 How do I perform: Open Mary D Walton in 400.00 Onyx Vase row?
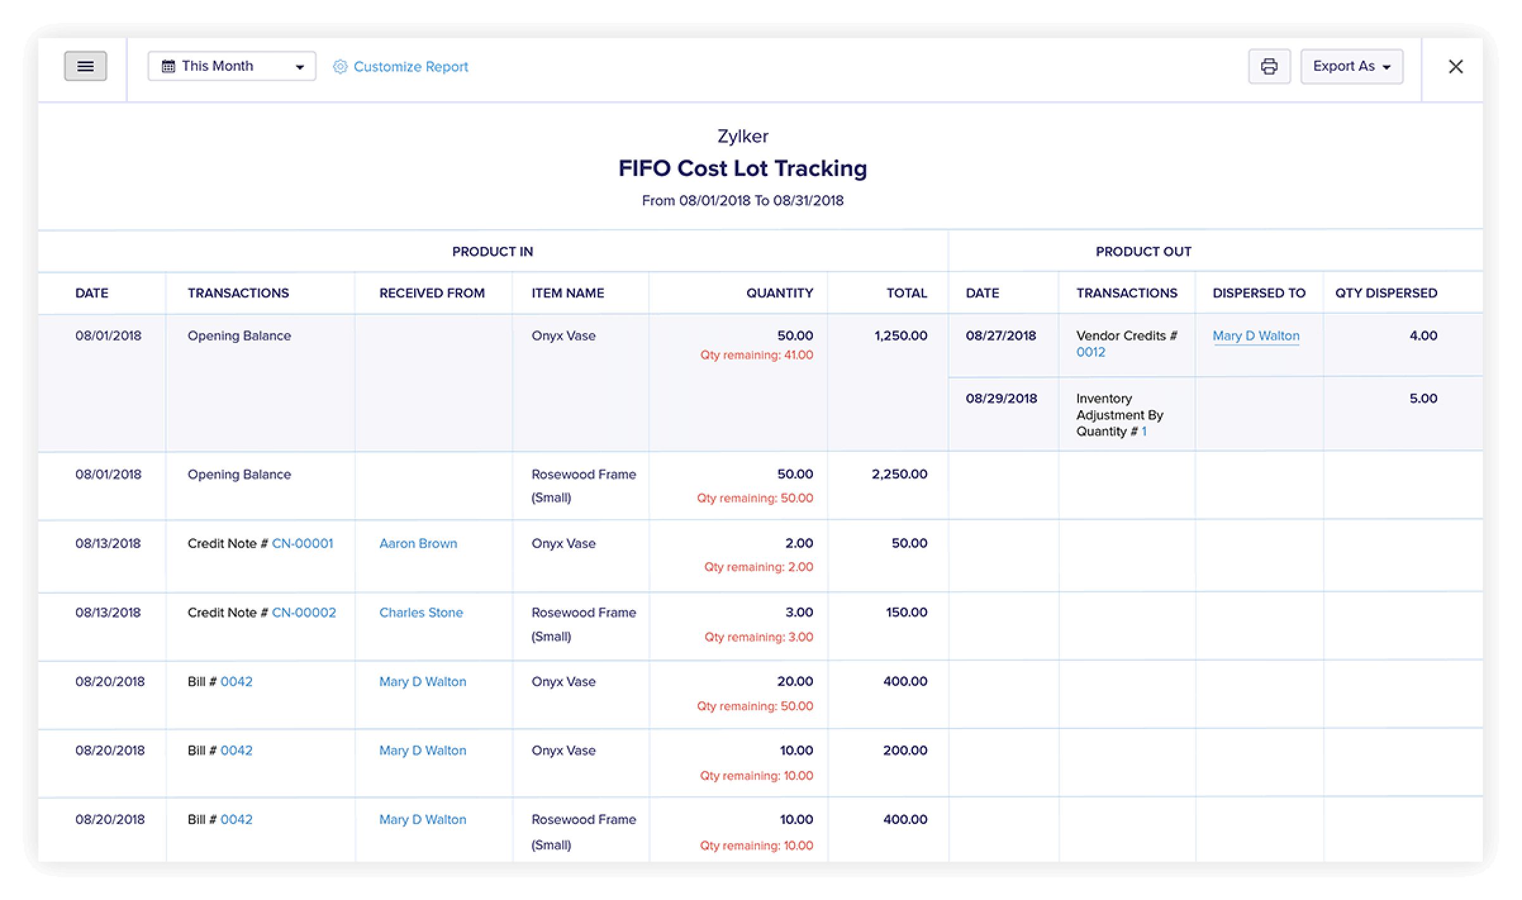(422, 681)
